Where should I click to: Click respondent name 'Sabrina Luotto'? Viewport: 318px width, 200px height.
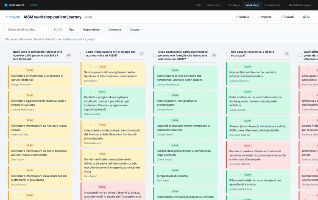tap(92, 114)
